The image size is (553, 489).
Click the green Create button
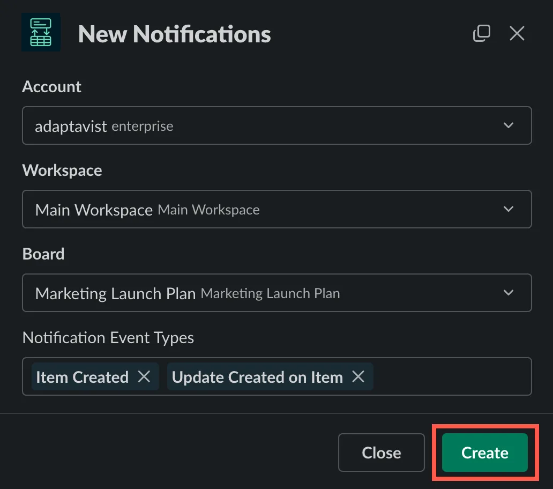pyautogui.click(x=485, y=453)
